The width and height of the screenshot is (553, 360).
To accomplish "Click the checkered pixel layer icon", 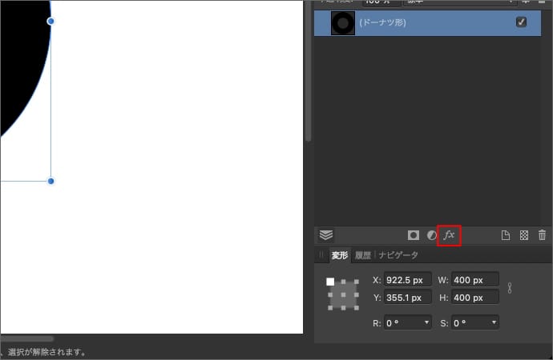I will pos(524,235).
